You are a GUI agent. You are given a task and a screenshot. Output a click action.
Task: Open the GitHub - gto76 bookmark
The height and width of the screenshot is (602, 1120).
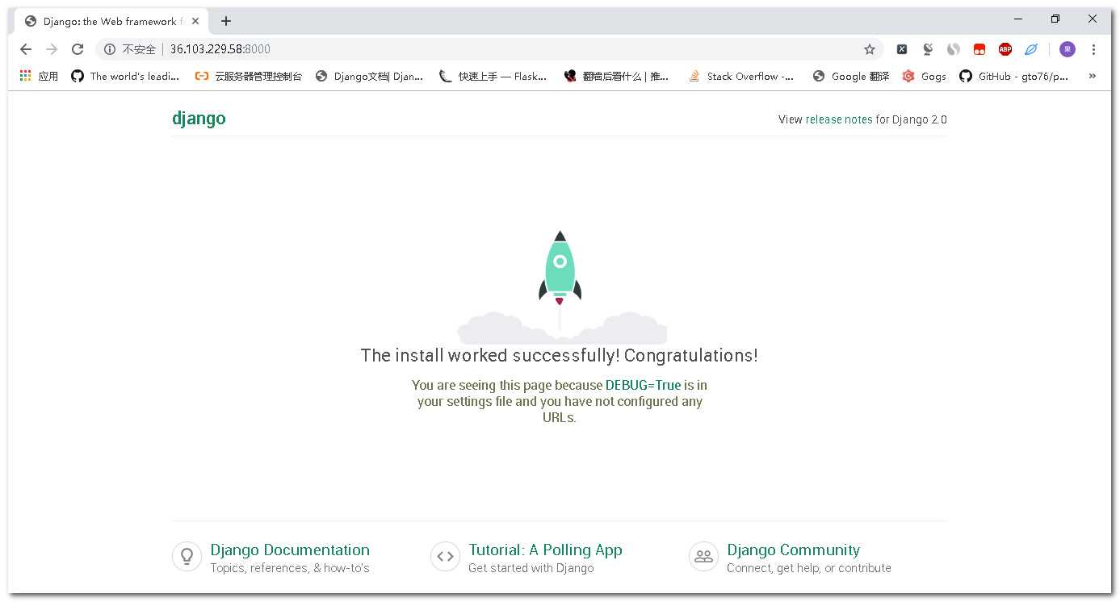click(1014, 76)
